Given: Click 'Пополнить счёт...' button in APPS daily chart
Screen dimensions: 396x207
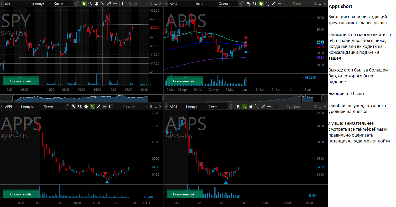Looking at the screenshot, I should [185, 81].
